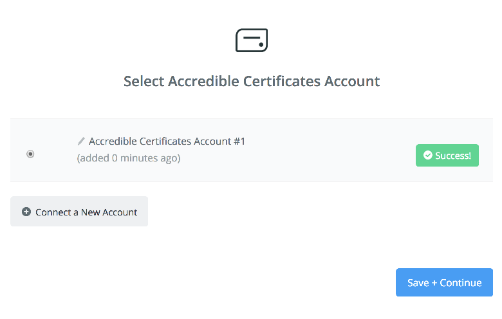Click the pencil icon to rename account
Viewport: 502px width, 319px height.
click(81, 141)
